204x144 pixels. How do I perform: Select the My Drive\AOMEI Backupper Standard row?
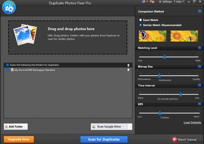pos(68,70)
